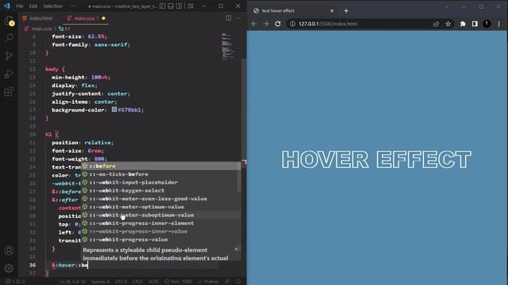Toggle primary side bar layout icon

point(162,6)
